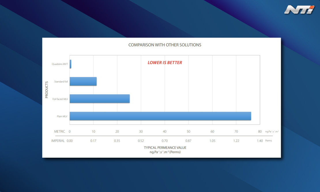320x192 pixels.
Task: Click the imperial tick value 1.40
Action: 260,141
